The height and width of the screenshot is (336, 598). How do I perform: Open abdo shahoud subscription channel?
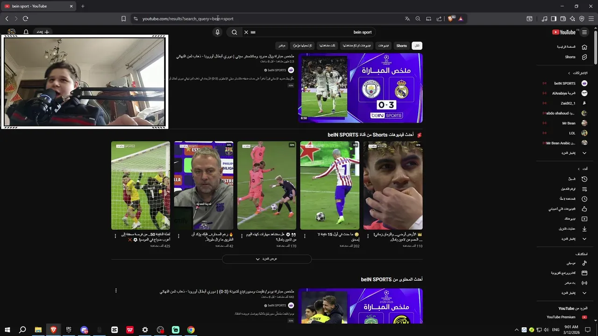point(565,113)
